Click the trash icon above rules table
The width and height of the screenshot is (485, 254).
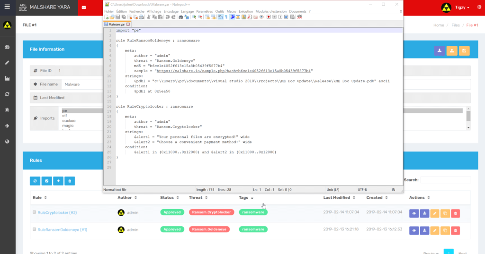(69, 181)
